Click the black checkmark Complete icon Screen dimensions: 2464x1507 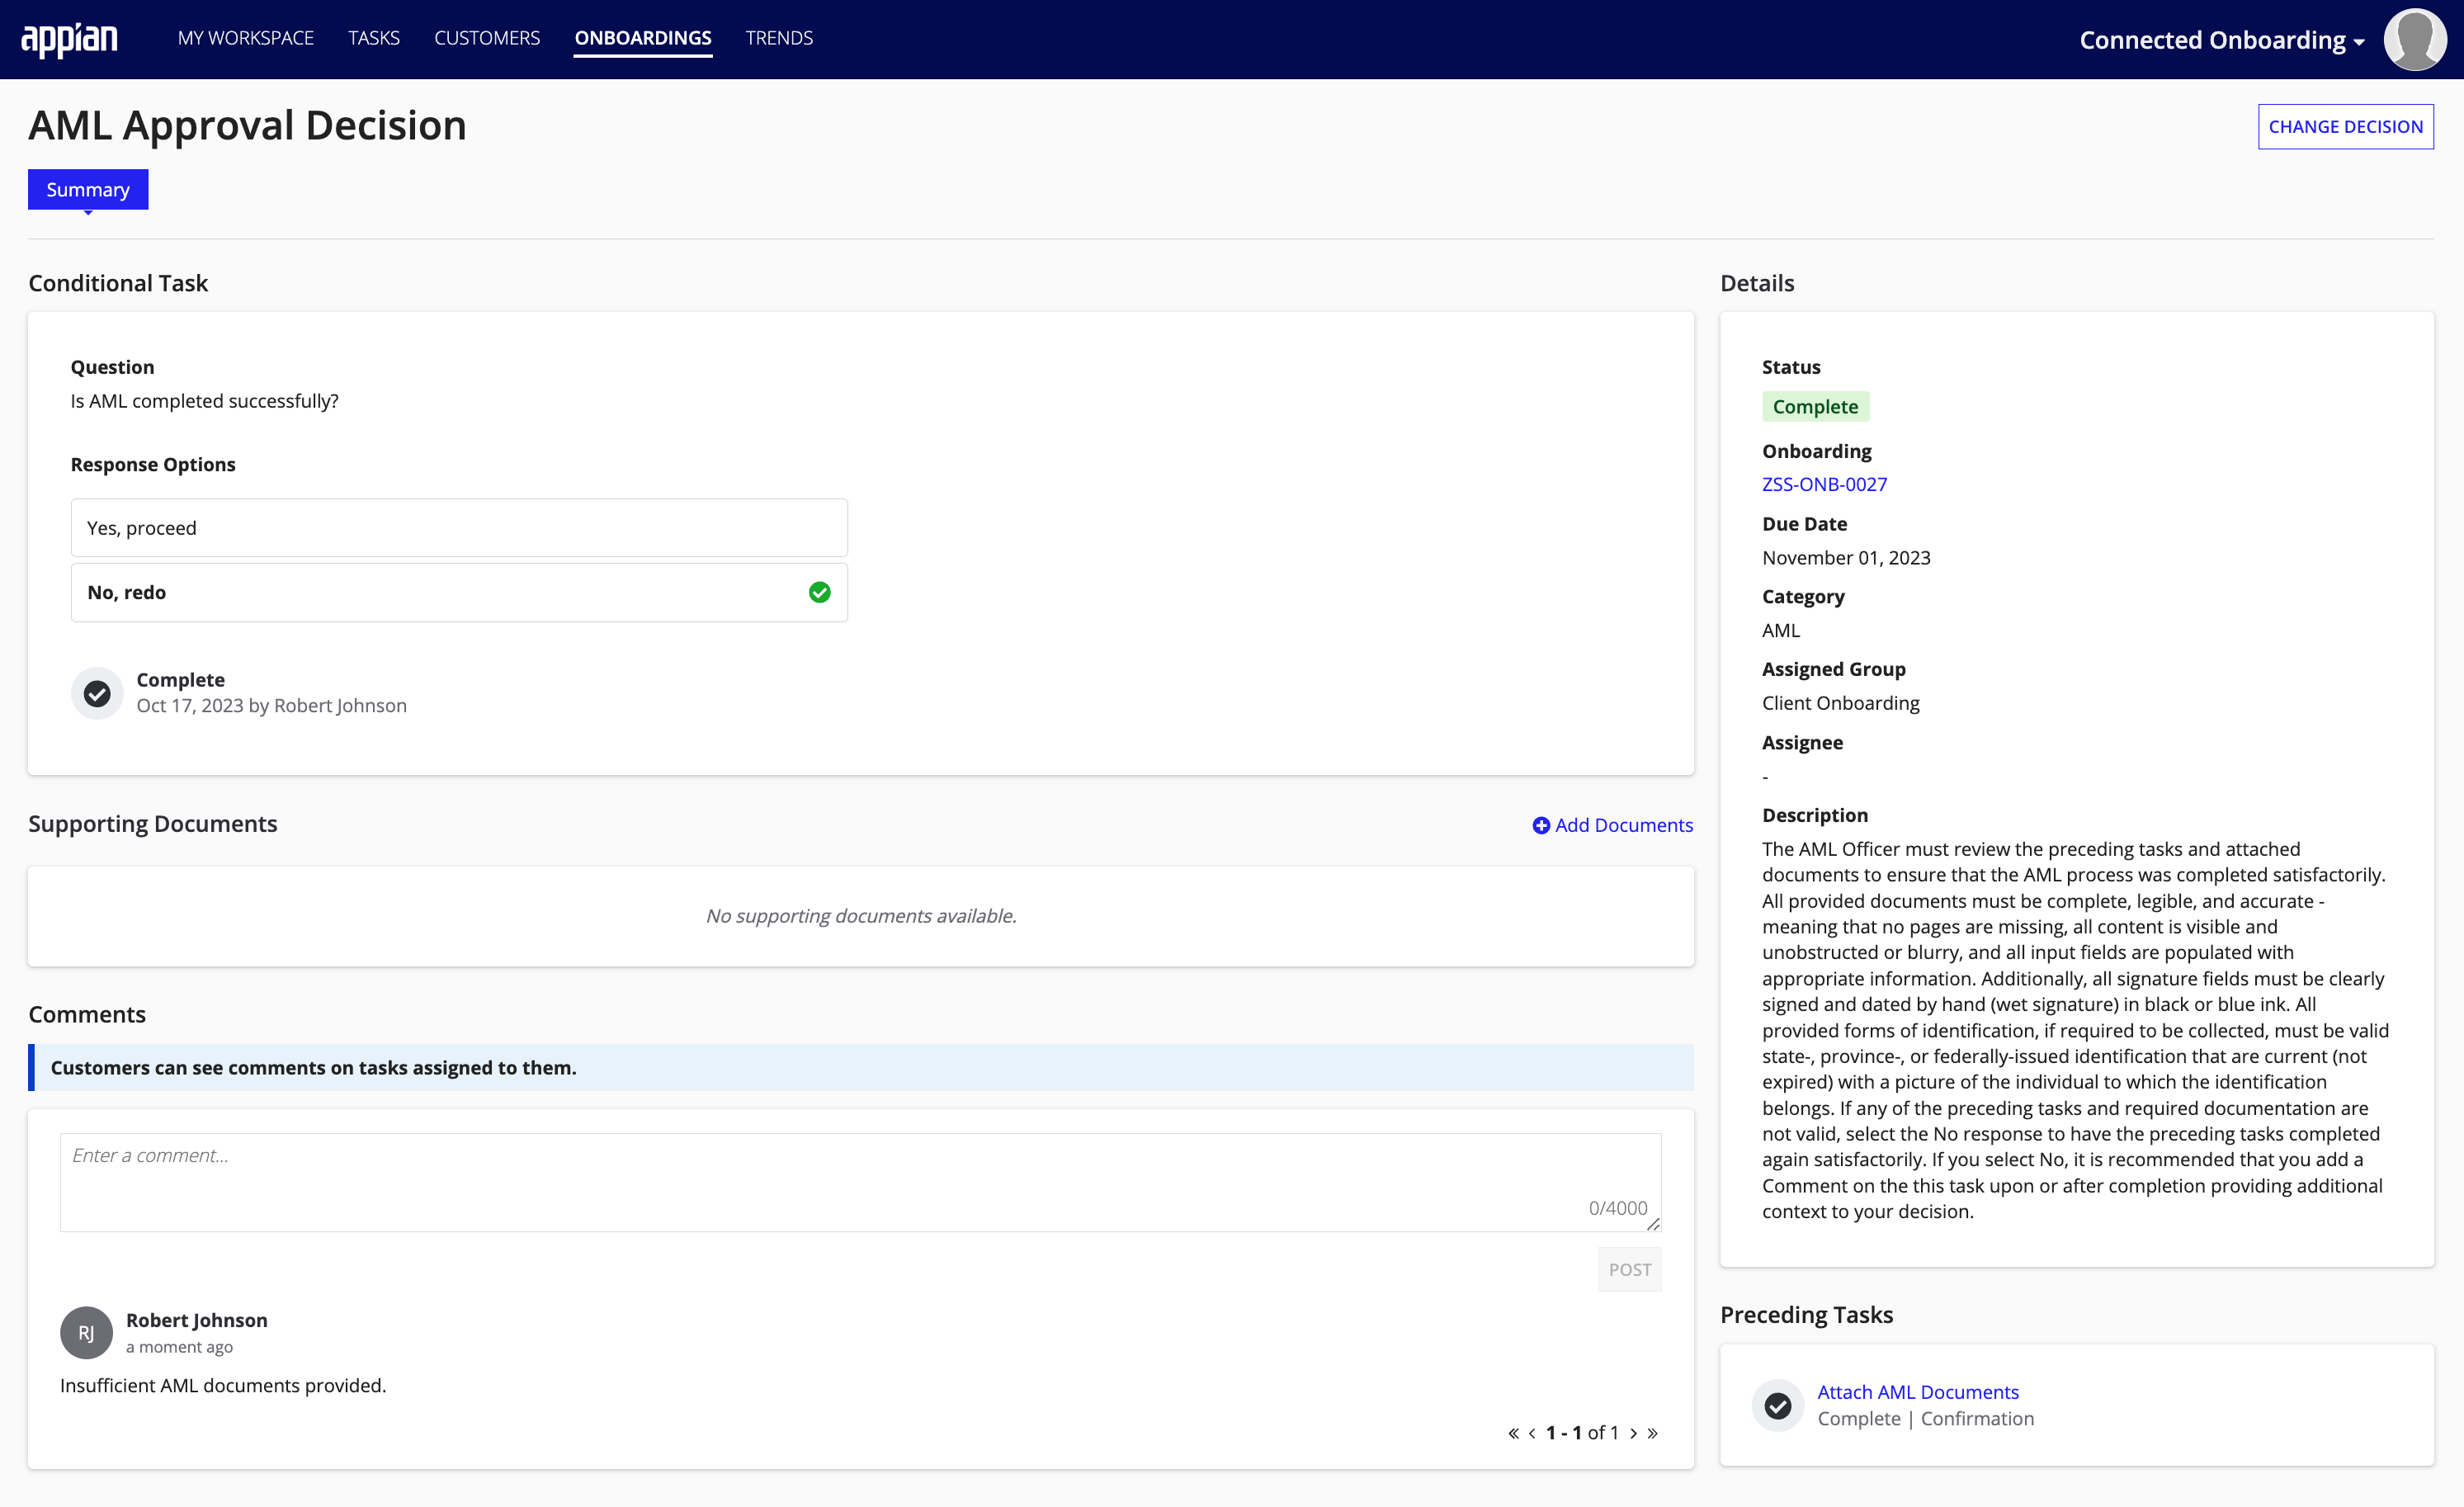pyautogui.click(x=97, y=692)
